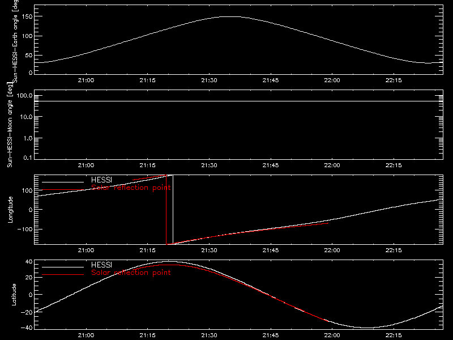Click 22:15 time label under Longitude plot
Image resolution: width=453 pixels, height=340 pixels.
pyautogui.click(x=394, y=250)
